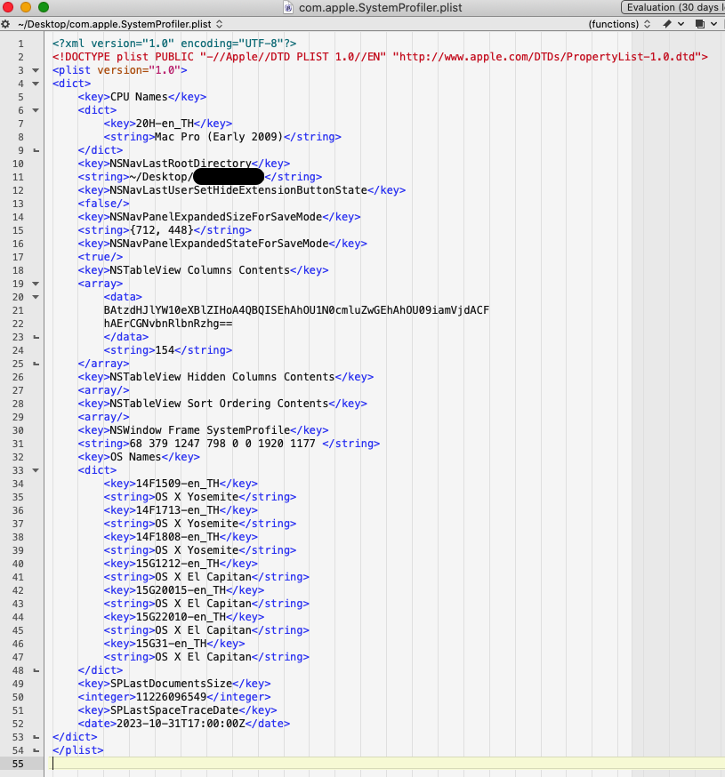Place cursor in the empty line 55
Viewport: 725px width, 777px height.
point(387,764)
